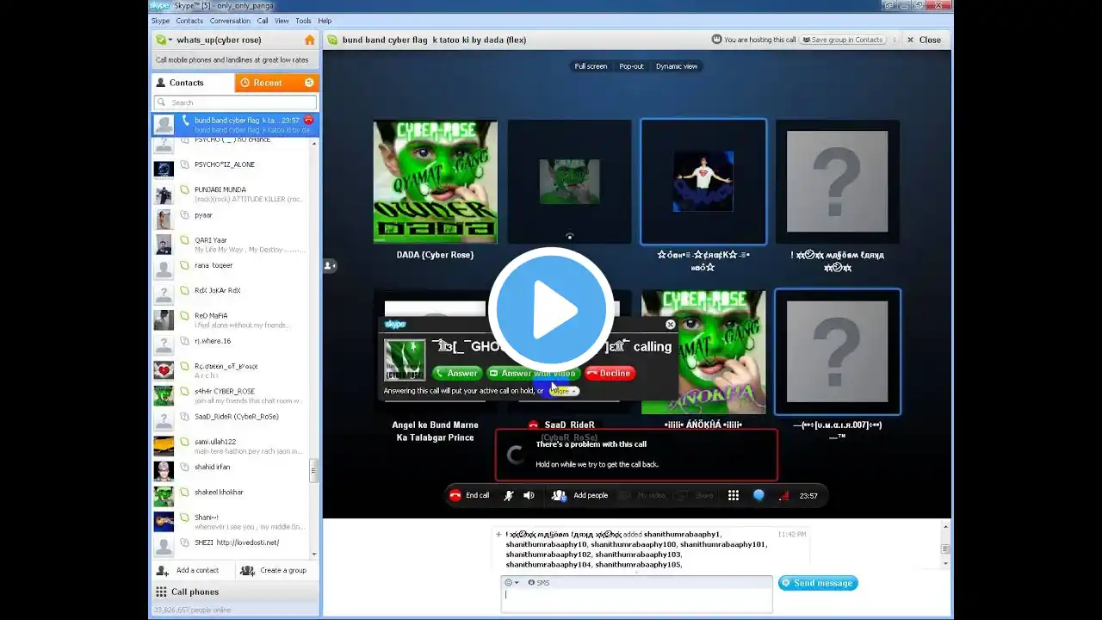
Task: Click the hosting call info icon
Action: click(x=716, y=40)
